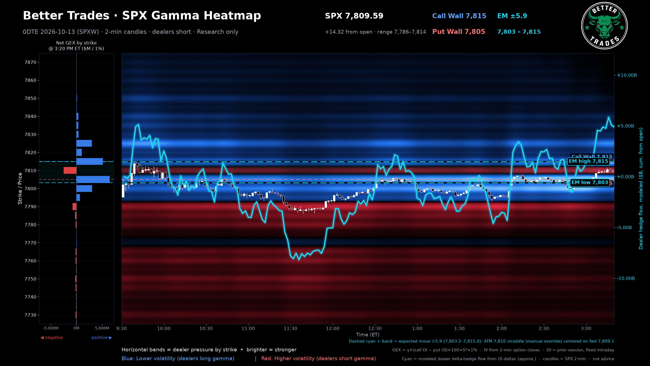Click the "GEX = γ×(call OI − put OI)" formula note
This screenshot has width=650, height=366.
[x=503, y=350]
